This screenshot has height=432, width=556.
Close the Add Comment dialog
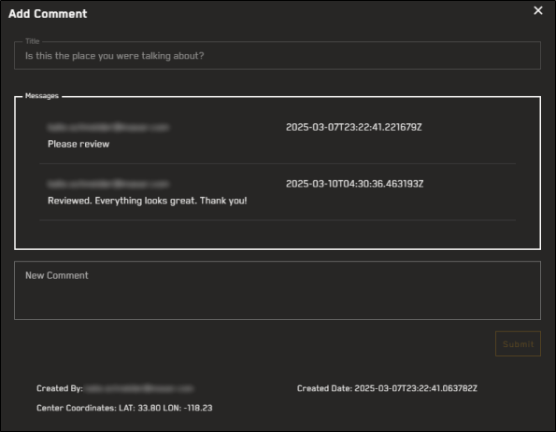click(x=538, y=10)
